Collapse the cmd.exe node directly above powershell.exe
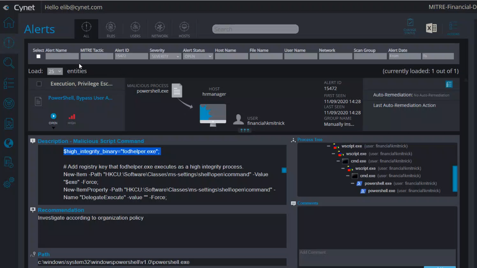This screenshot has height=268, width=477. click(x=348, y=176)
